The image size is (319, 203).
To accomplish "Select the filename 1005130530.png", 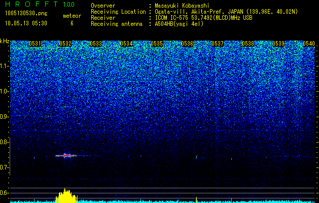I will coord(26,14).
